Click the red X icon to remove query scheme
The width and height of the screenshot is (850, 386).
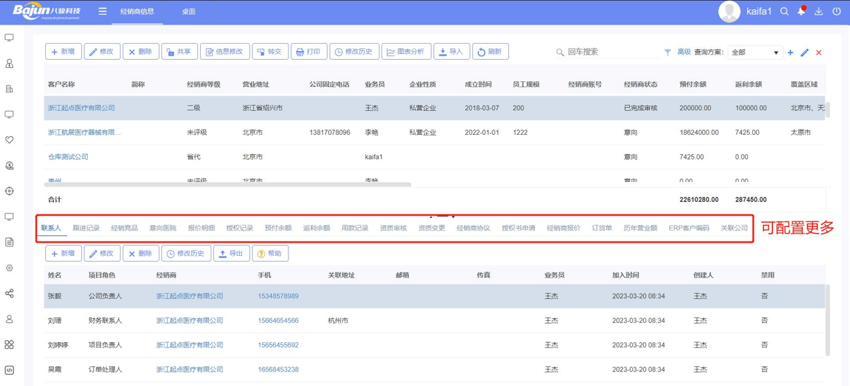[x=819, y=52]
